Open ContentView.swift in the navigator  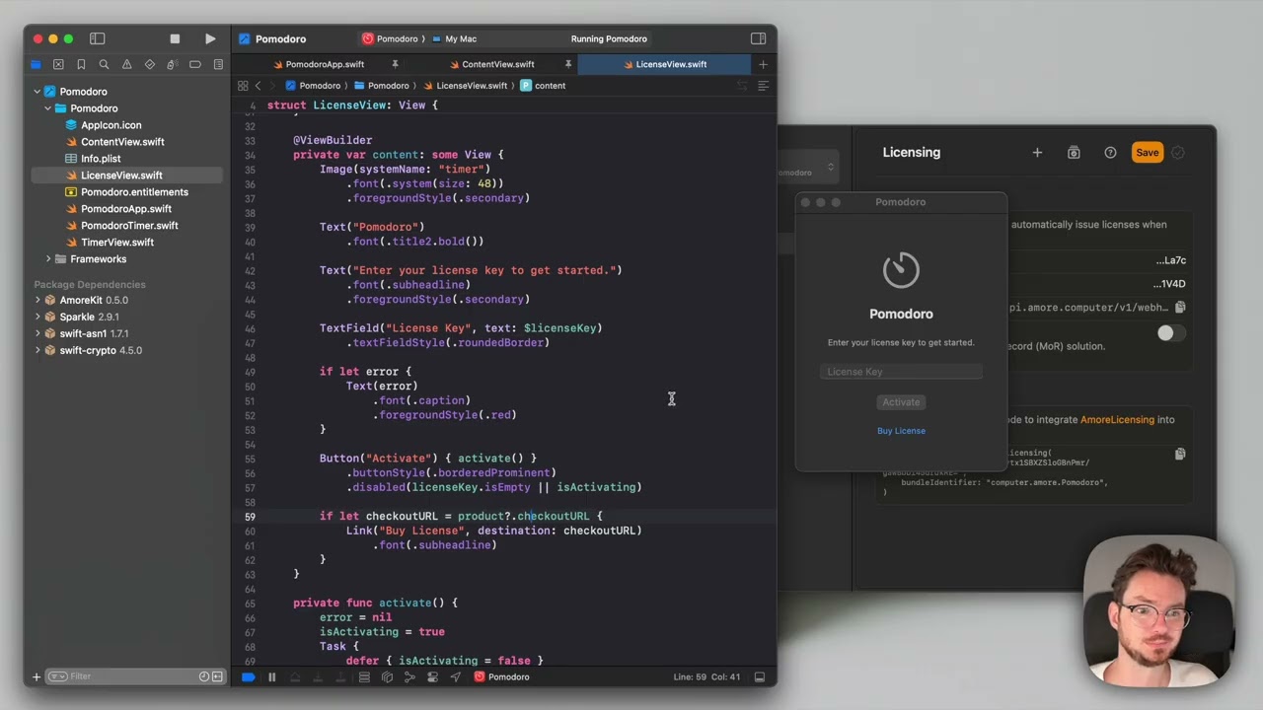(122, 142)
